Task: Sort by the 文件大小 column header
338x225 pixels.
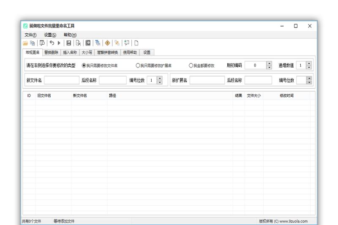Action: pos(254,95)
